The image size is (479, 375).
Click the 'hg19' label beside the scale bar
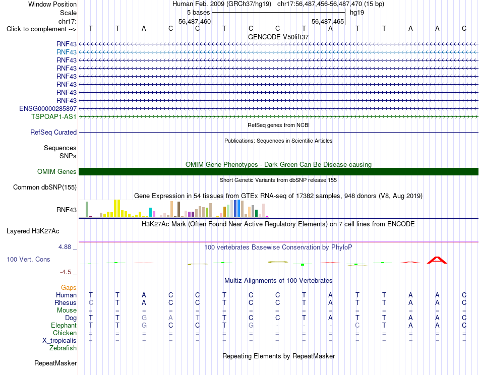tap(357, 13)
